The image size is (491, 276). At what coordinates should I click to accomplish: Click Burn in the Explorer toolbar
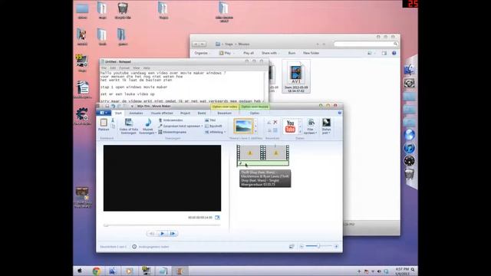click(292, 53)
